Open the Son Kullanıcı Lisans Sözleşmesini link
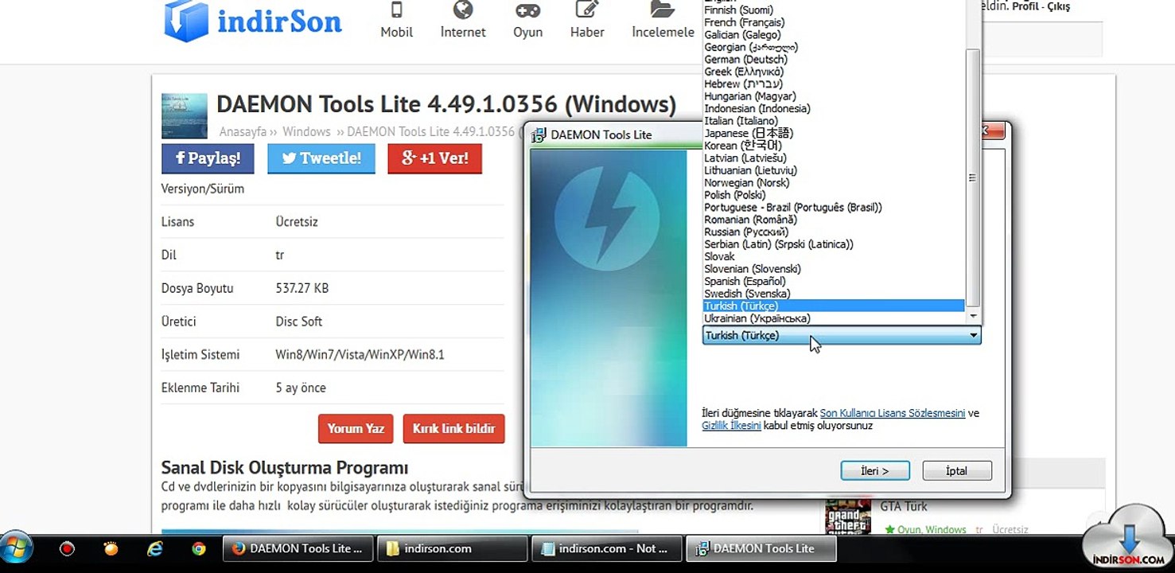 [893, 413]
